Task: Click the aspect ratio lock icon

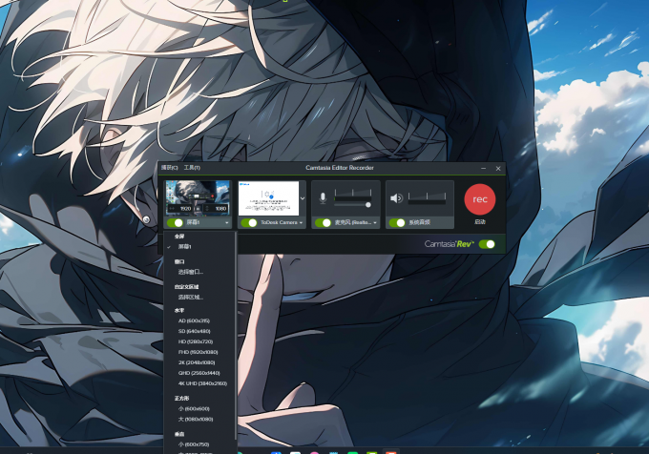Action: (x=199, y=209)
